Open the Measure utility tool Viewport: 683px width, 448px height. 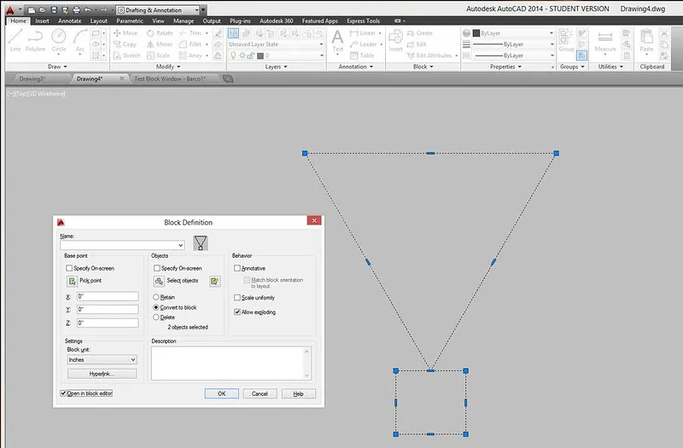tap(604, 39)
